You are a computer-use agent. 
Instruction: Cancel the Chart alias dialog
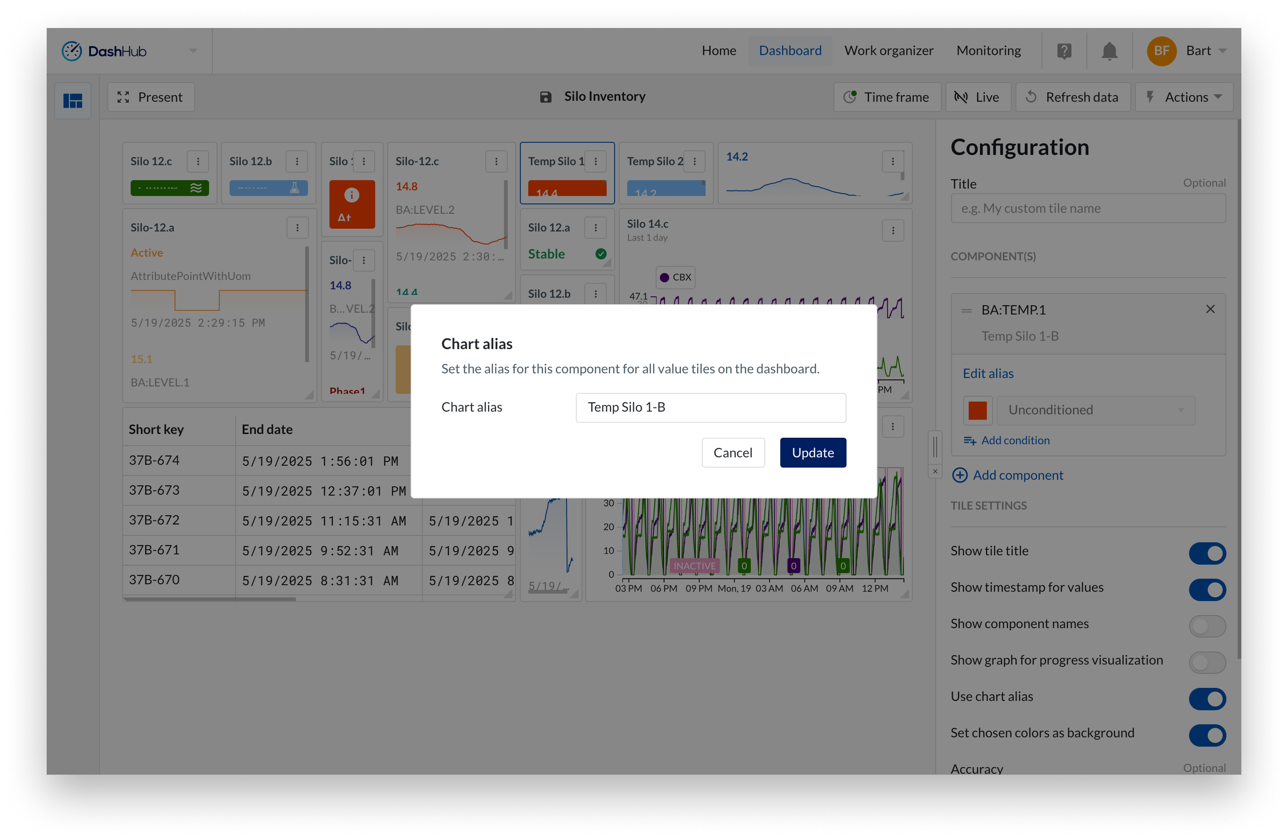coord(733,453)
